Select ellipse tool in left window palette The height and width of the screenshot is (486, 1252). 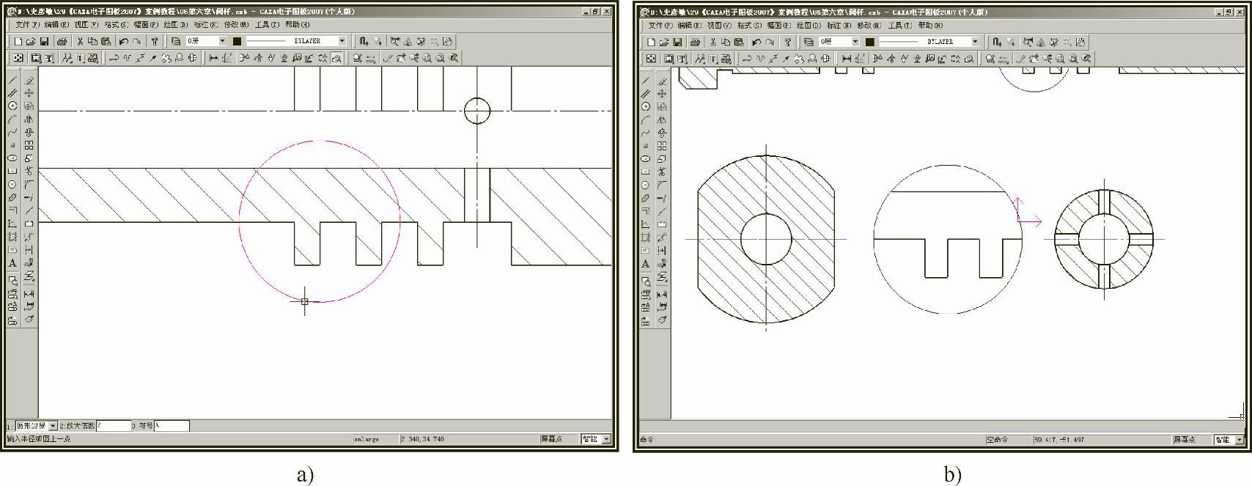(x=12, y=158)
